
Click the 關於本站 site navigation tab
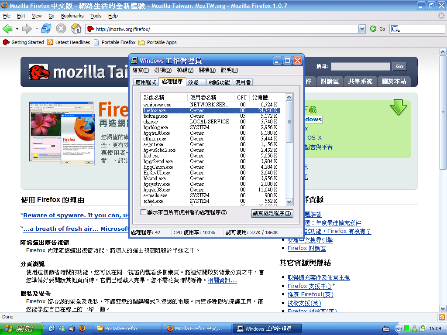click(394, 81)
